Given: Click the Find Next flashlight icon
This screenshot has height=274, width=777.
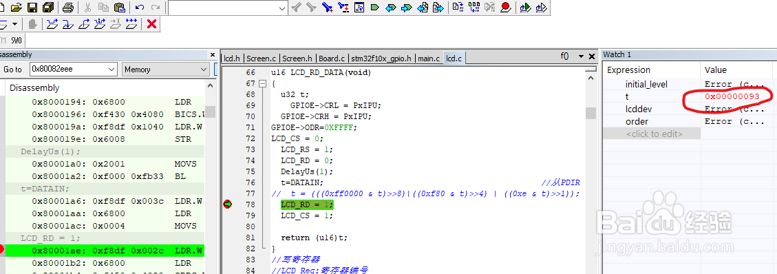Looking at the screenshot, I should point(311,8).
